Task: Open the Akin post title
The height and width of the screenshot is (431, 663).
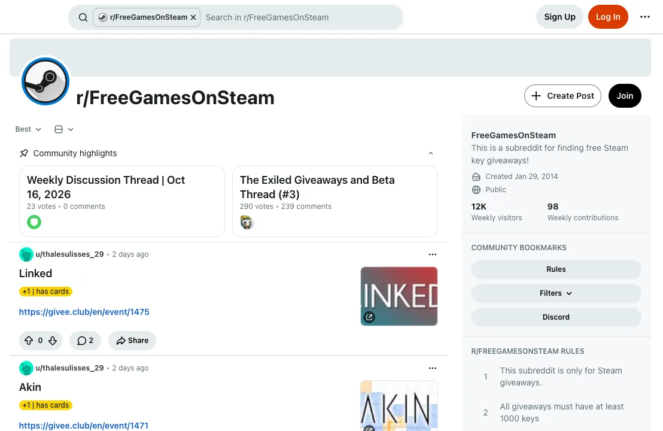Action: (30, 387)
